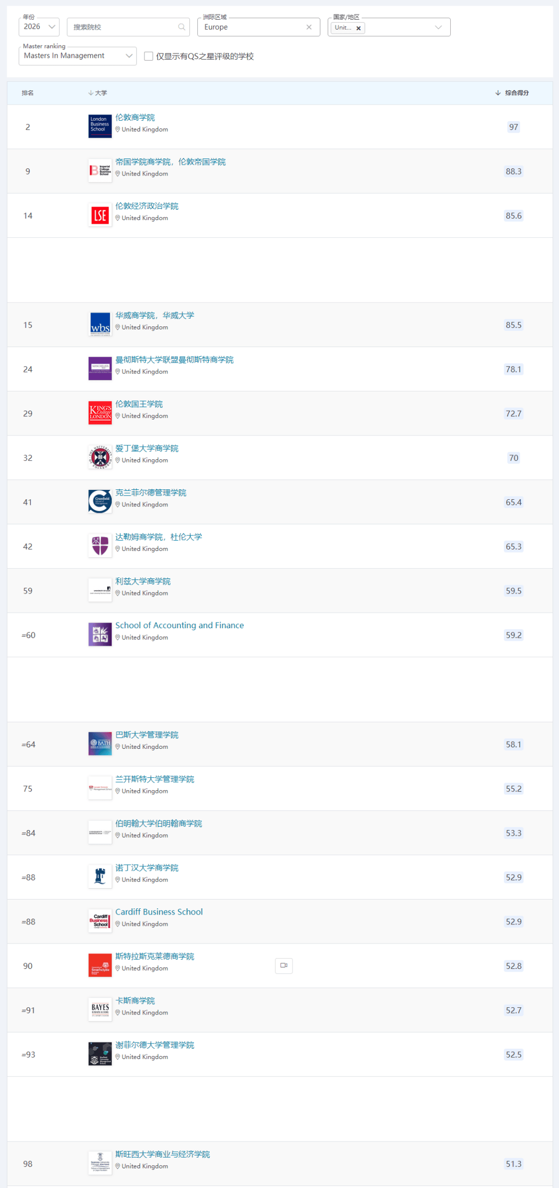This screenshot has width=559, height=1188.
Task: Open 爱丁堡大学商学院 link
Action: (x=147, y=448)
